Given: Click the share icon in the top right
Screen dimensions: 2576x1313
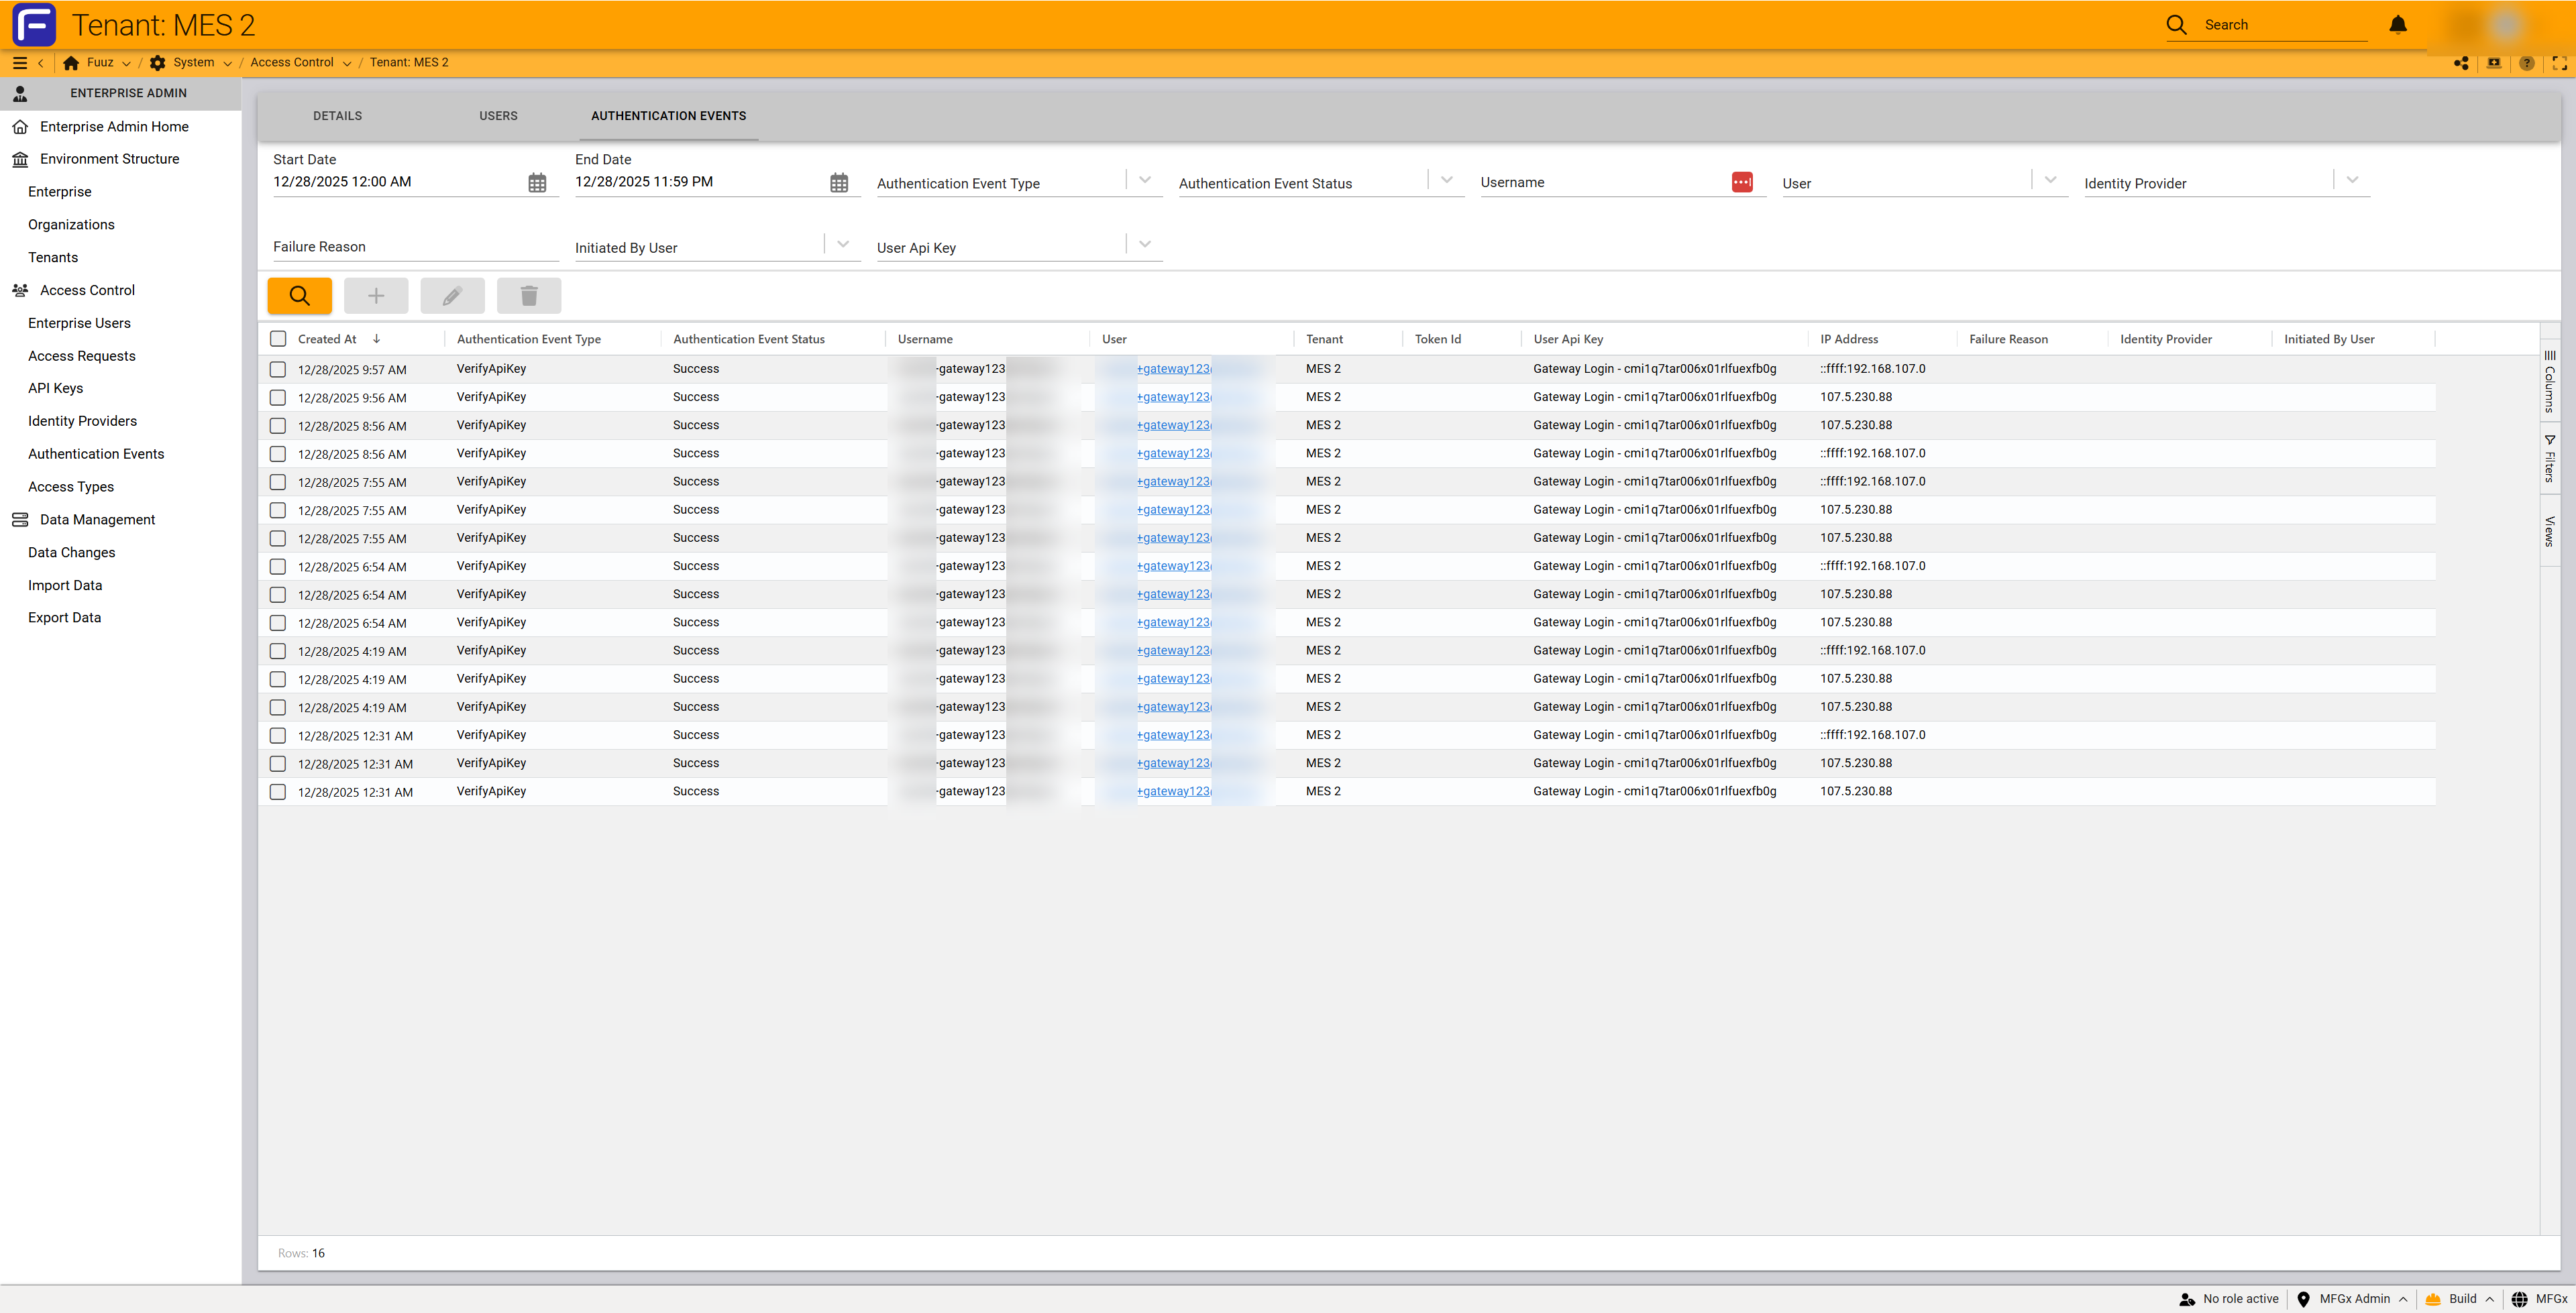Looking at the screenshot, I should click(x=2461, y=63).
